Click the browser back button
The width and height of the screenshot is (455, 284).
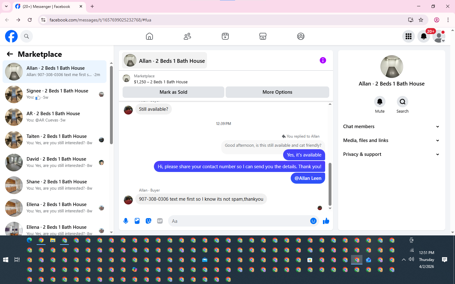click(x=7, y=20)
